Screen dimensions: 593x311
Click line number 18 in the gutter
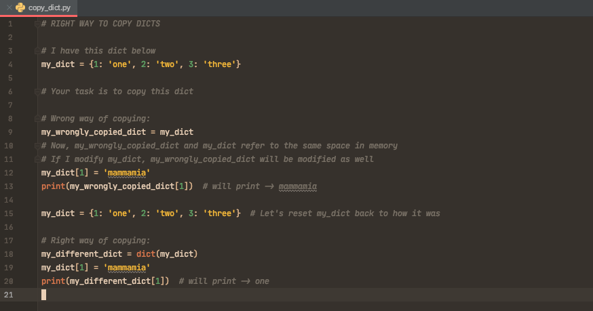pyautogui.click(x=8, y=254)
